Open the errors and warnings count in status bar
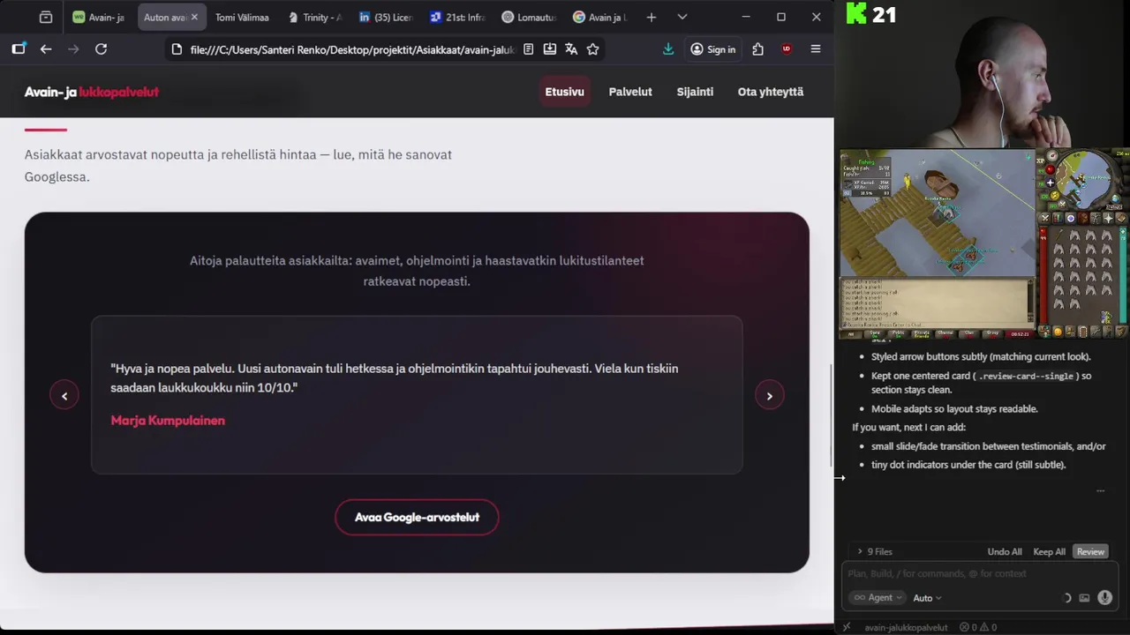Image resolution: width=1130 pixels, height=635 pixels. pyautogui.click(x=978, y=627)
